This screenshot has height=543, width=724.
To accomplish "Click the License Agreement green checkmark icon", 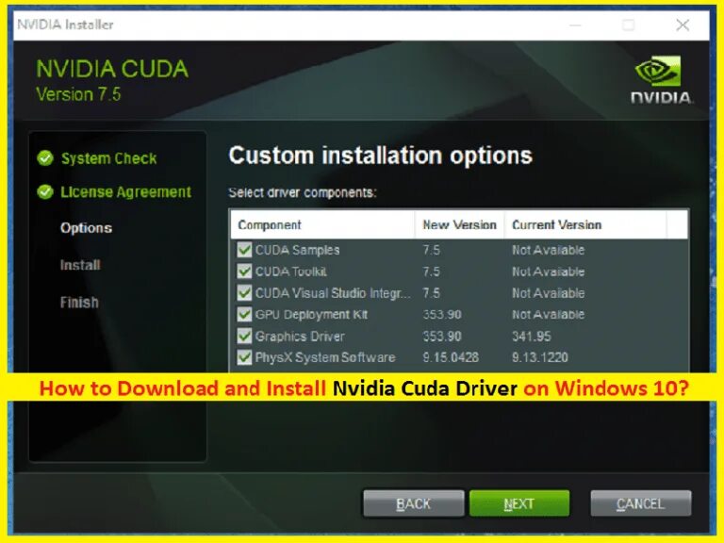I will pos(45,191).
